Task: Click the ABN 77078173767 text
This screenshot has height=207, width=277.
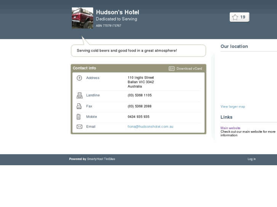Action: point(109,26)
